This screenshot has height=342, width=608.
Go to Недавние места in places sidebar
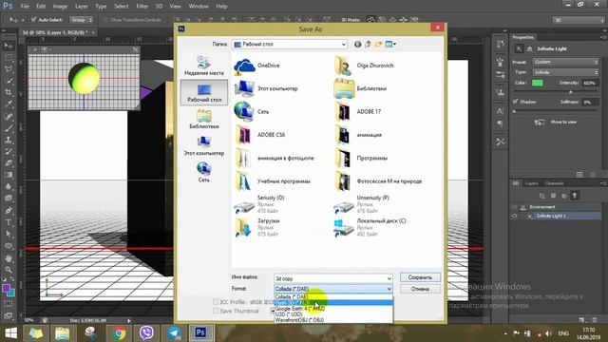click(204, 66)
